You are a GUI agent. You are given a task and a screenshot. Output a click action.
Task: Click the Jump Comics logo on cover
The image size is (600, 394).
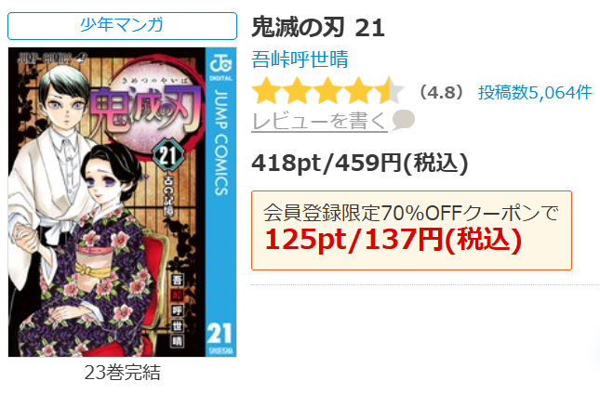click(x=220, y=65)
